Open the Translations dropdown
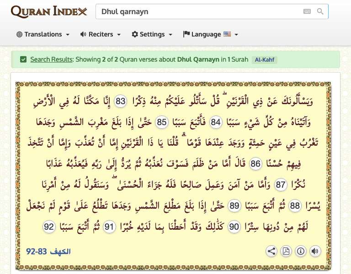This screenshot has width=351, height=274. pyautogui.click(x=43, y=34)
